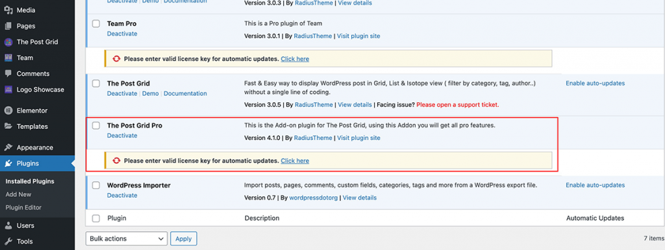The image size is (665, 250).
Task: Visit plugin site for The Post Grid Pro
Action: pyautogui.click(x=358, y=138)
